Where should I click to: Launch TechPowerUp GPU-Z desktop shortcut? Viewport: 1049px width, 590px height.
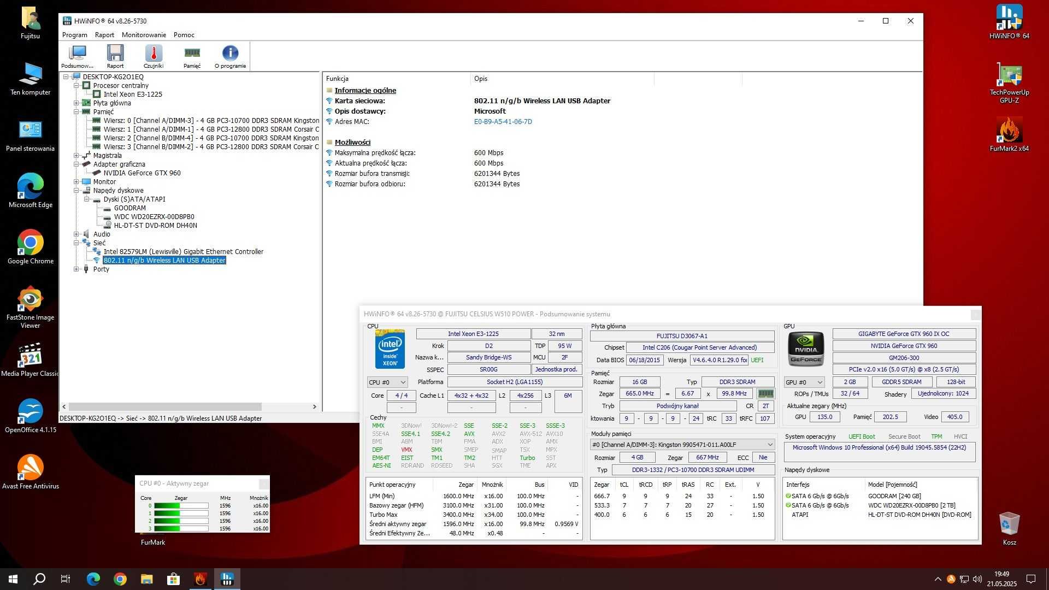[x=1009, y=83]
